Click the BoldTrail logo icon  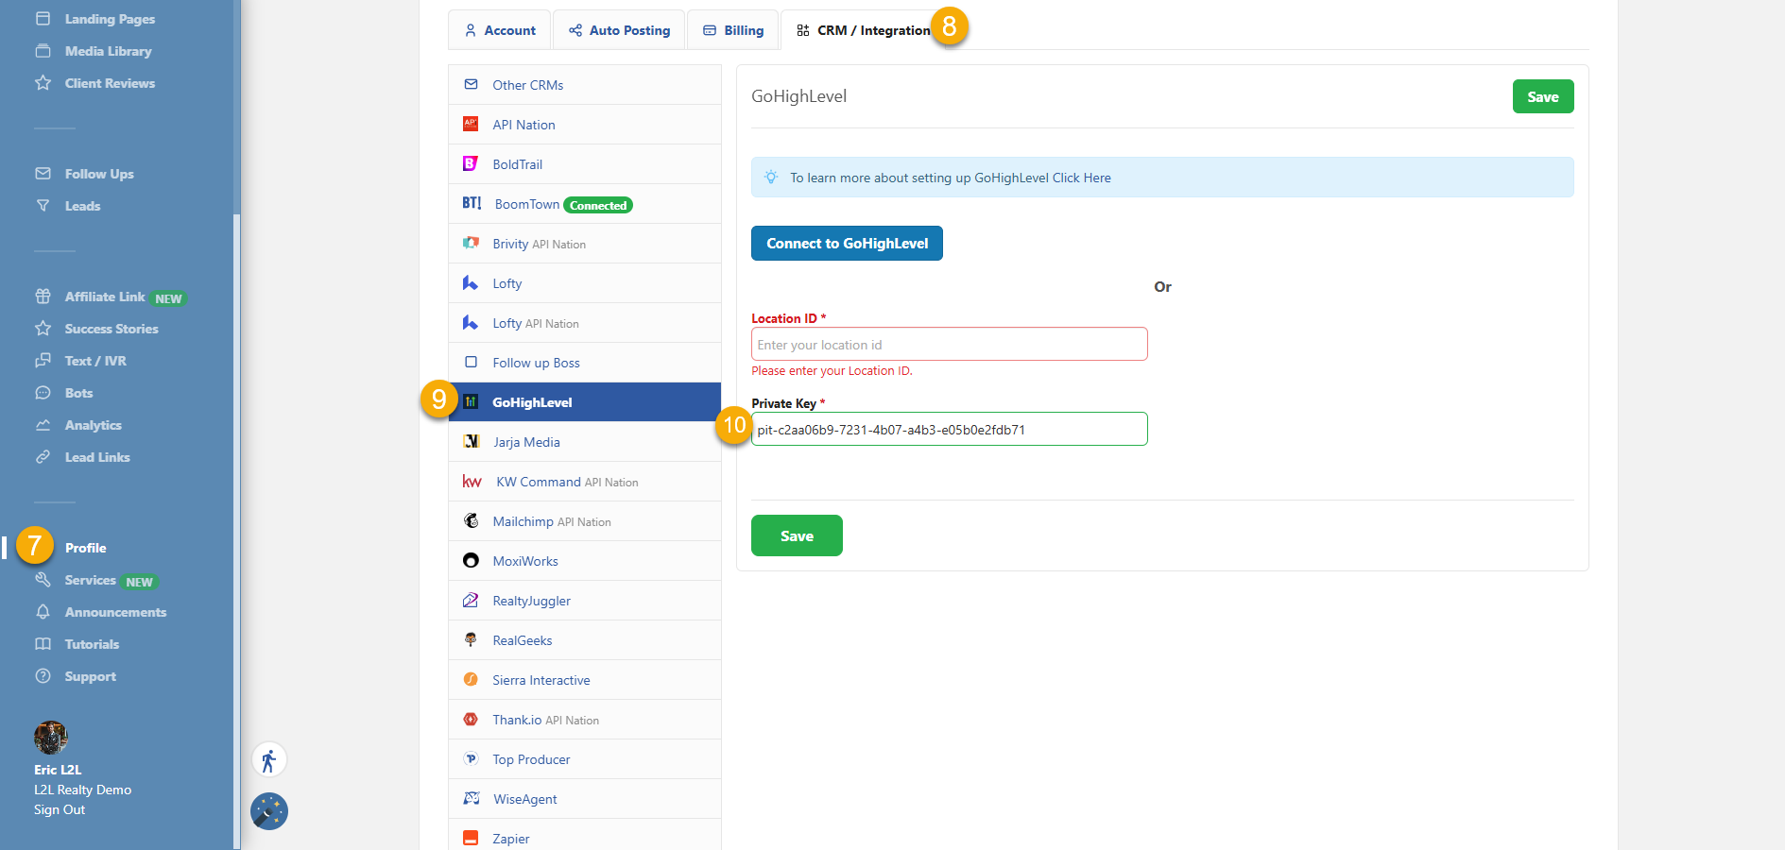click(471, 163)
